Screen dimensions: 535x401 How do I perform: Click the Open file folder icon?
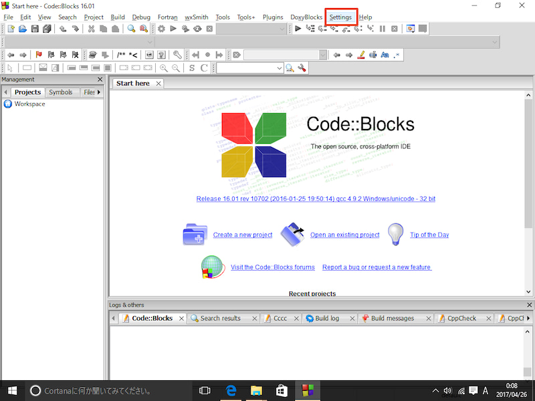[x=23, y=29]
